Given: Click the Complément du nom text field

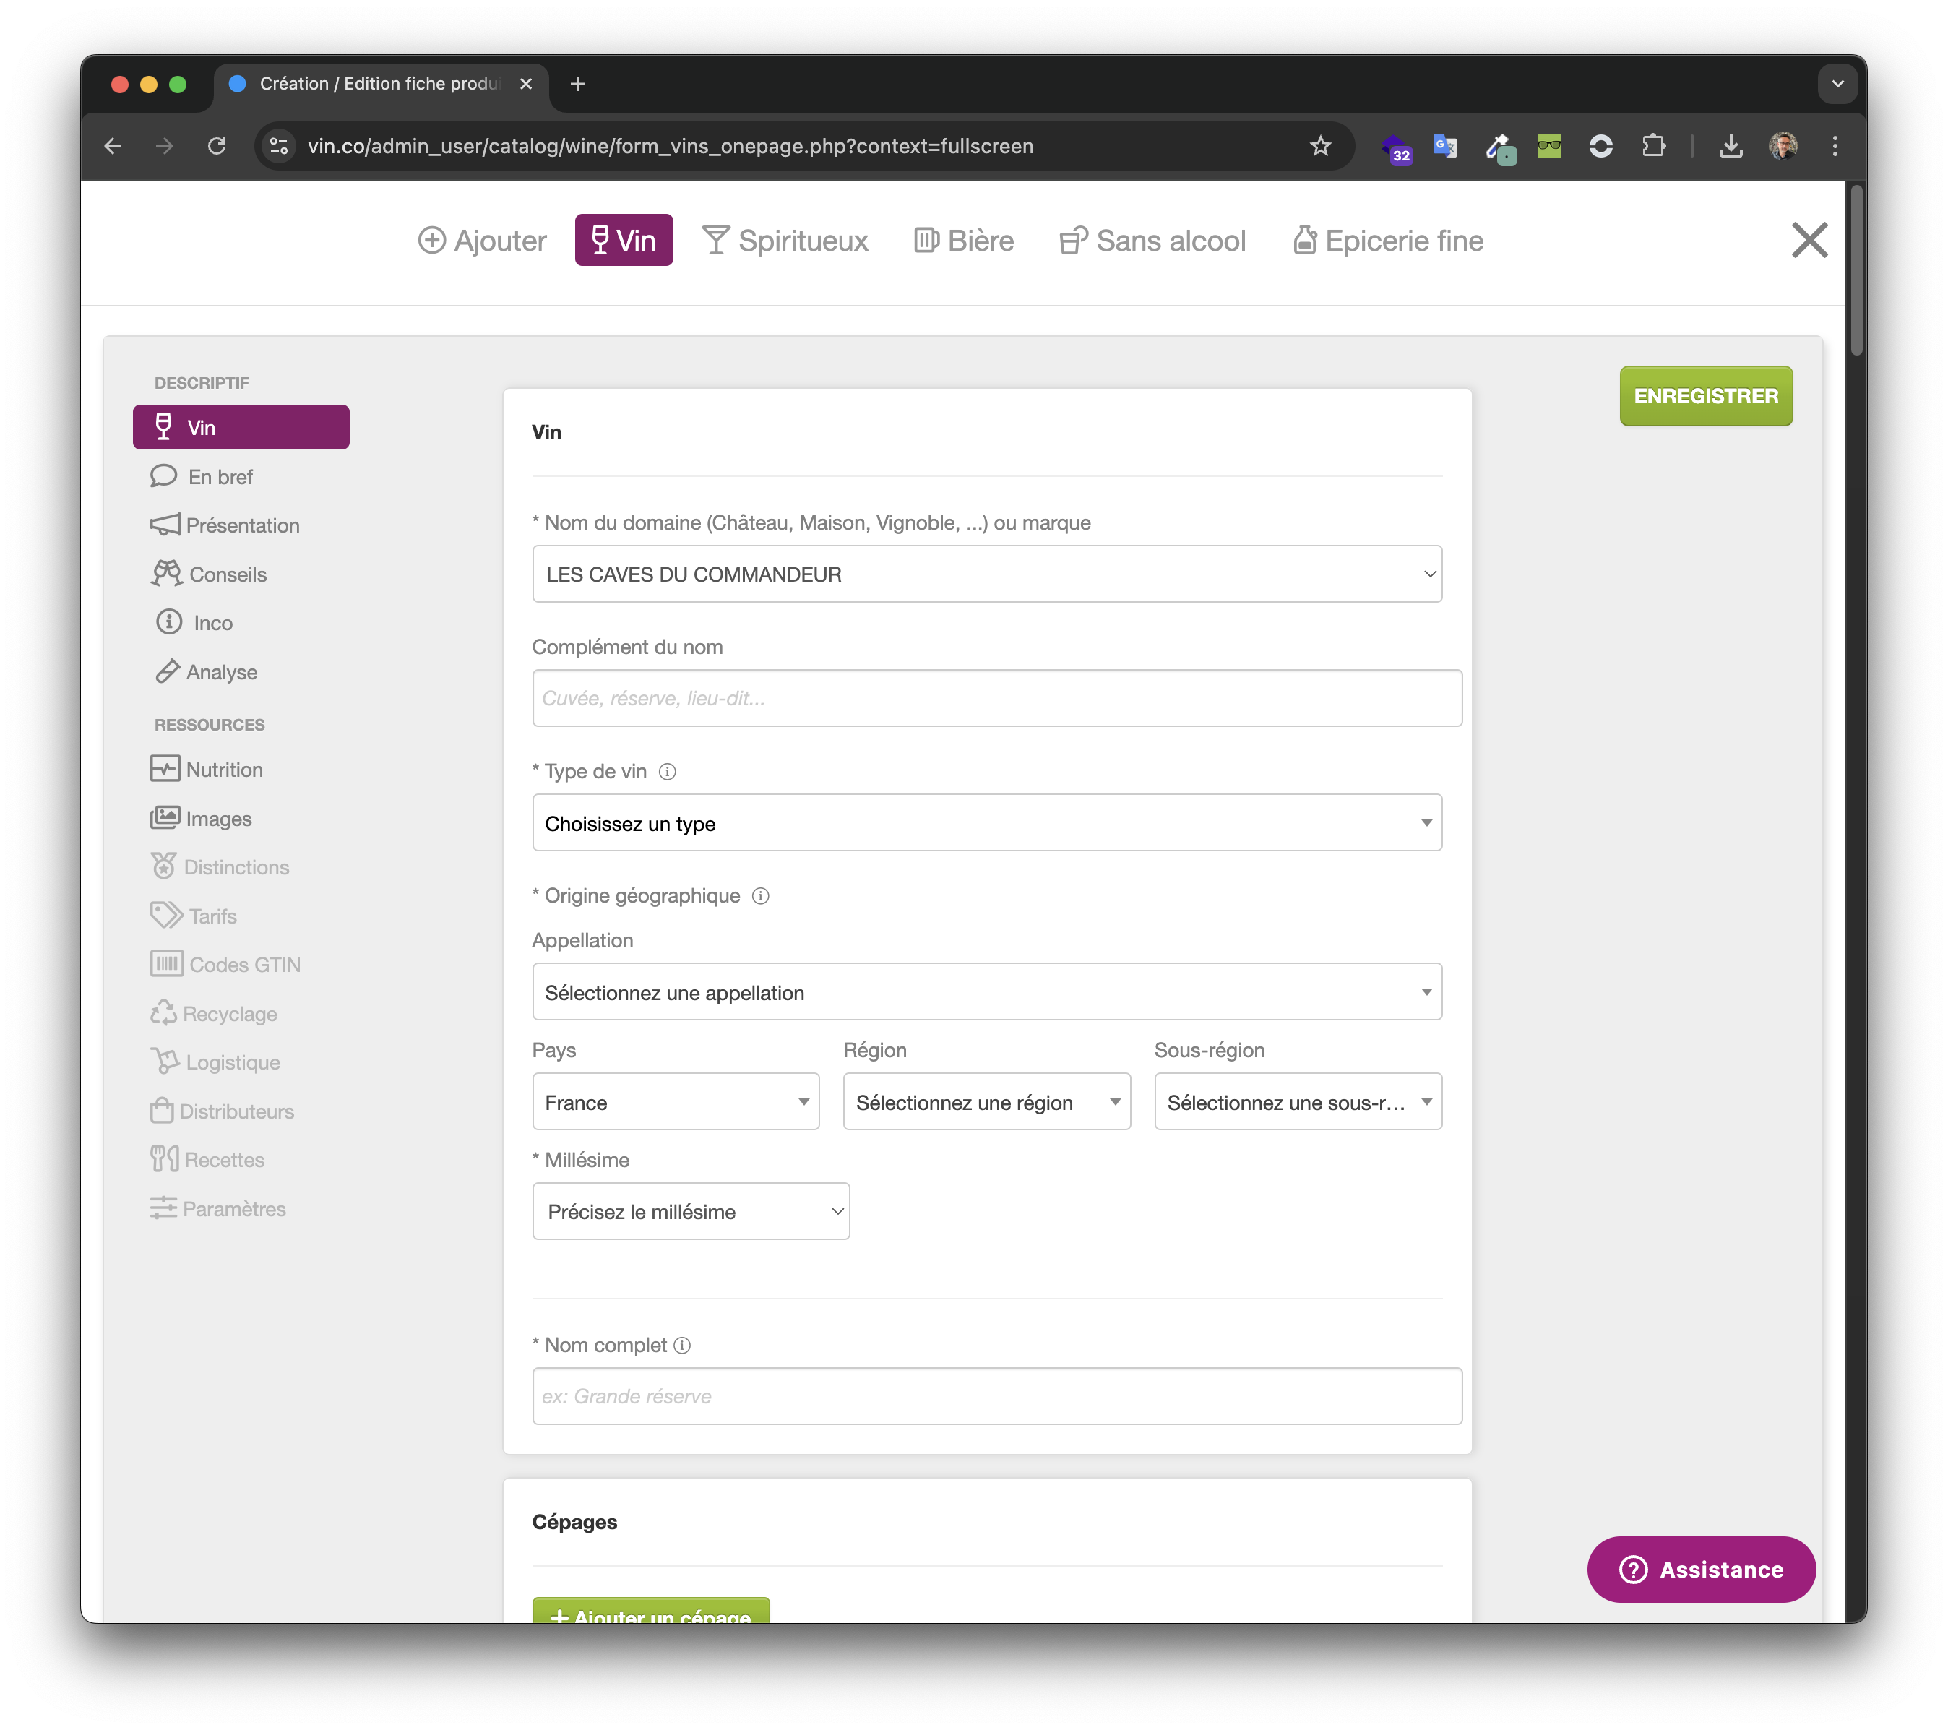Looking at the screenshot, I should pos(996,698).
